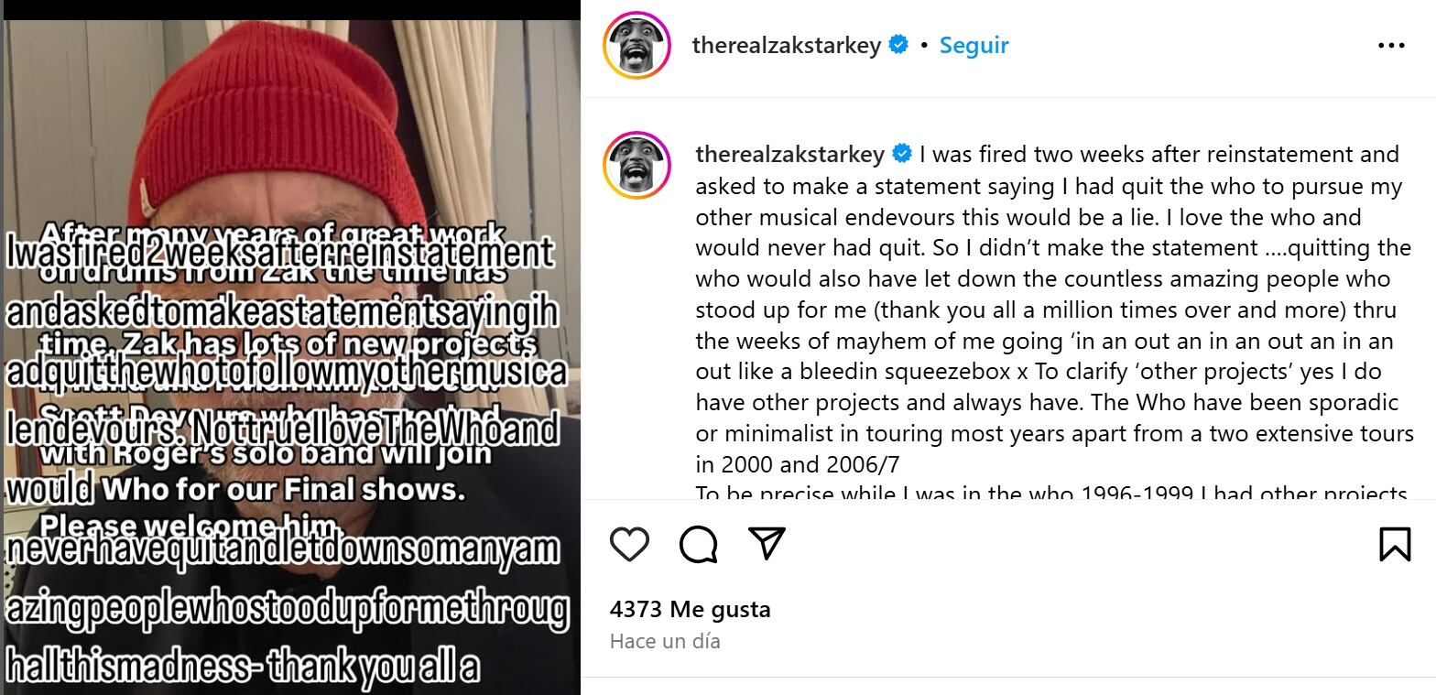Open the post permalink via Hace un día

(663, 641)
